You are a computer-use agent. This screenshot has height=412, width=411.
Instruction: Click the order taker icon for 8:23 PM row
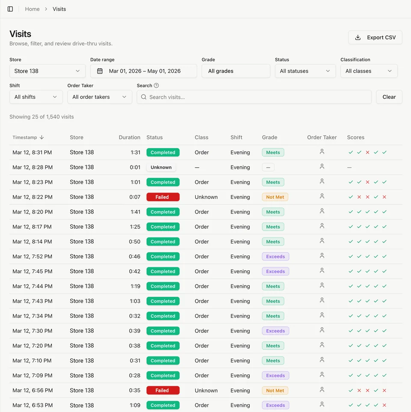pos(322,181)
